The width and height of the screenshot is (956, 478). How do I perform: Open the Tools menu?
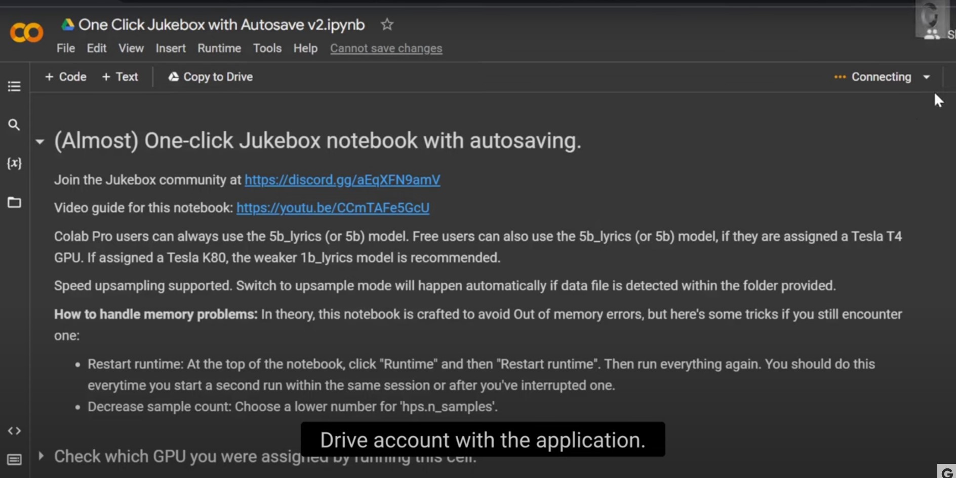point(267,48)
